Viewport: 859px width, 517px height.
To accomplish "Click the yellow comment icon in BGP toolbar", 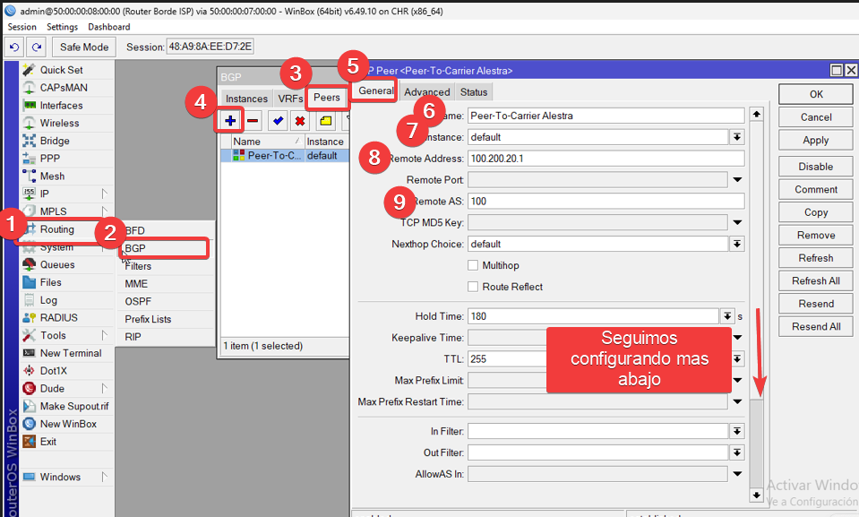I will point(325,120).
